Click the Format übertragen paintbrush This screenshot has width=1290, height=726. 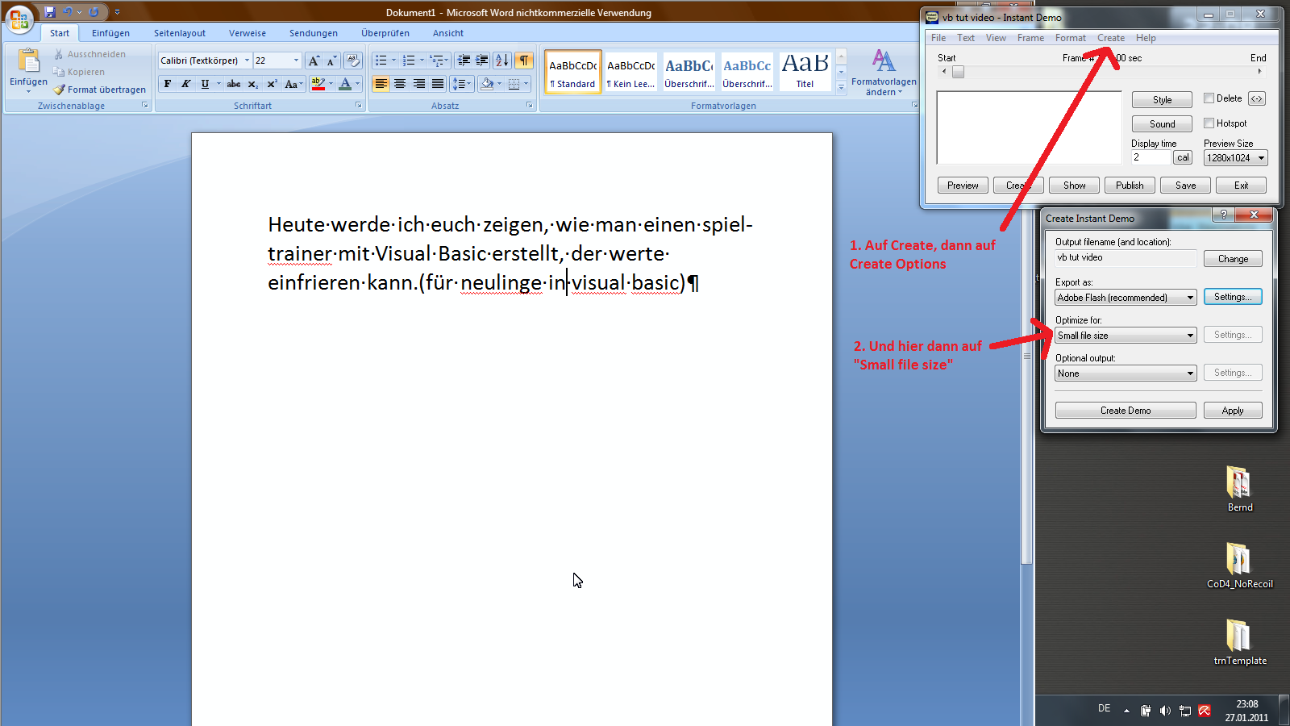99,90
